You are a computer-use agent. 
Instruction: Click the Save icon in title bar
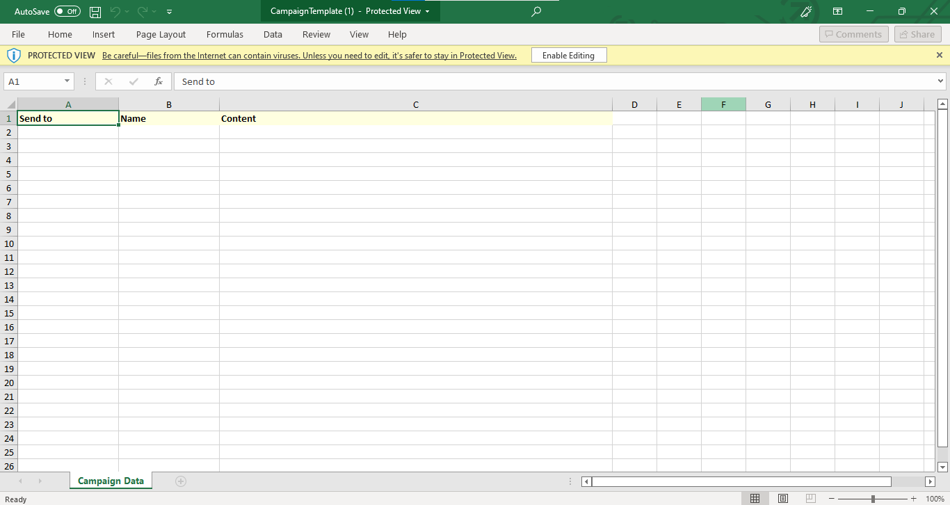(95, 12)
